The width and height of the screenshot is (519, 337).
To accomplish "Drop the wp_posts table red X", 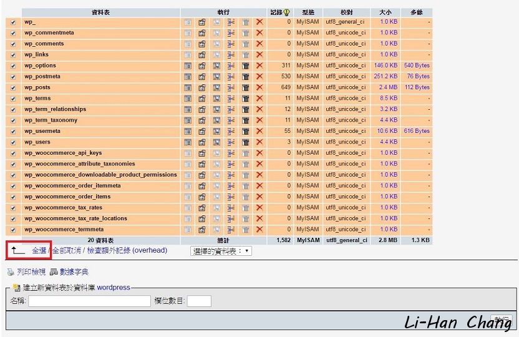I will tap(259, 87).
